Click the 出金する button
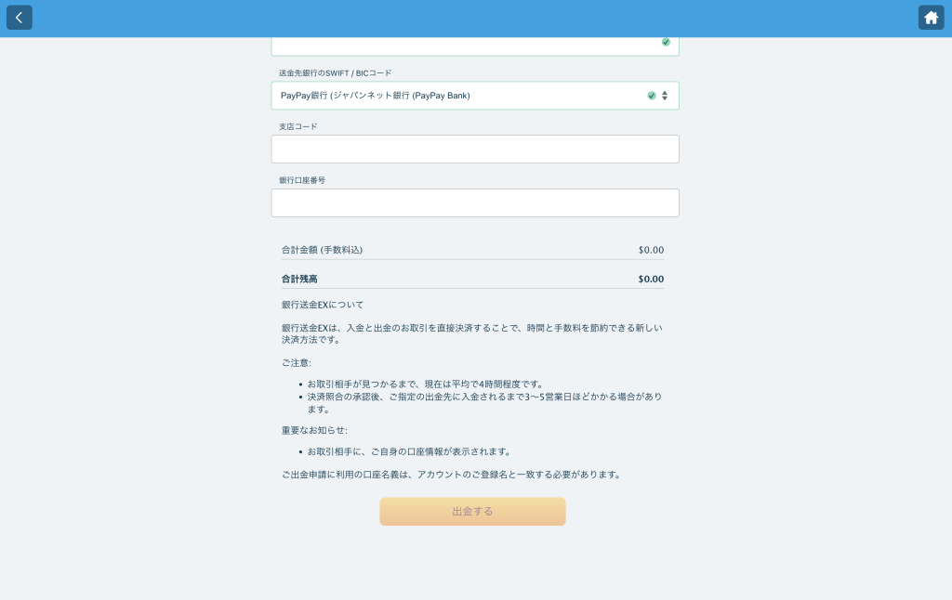The image size is (952, 600). pyautogui.click(x=472, y=512)
